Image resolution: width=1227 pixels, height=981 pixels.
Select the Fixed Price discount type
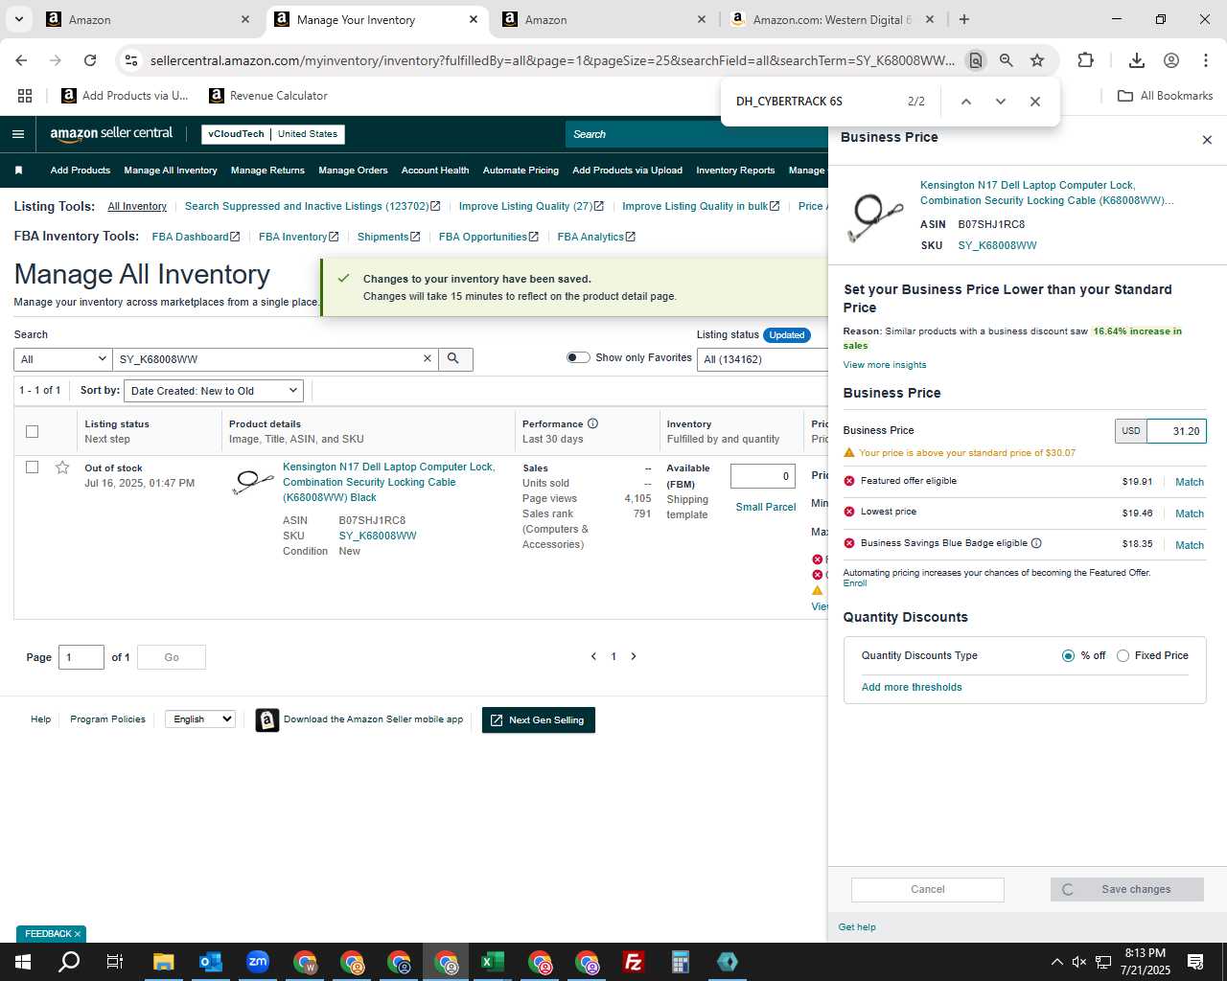pyautogui.click(x=1123, y=655)
